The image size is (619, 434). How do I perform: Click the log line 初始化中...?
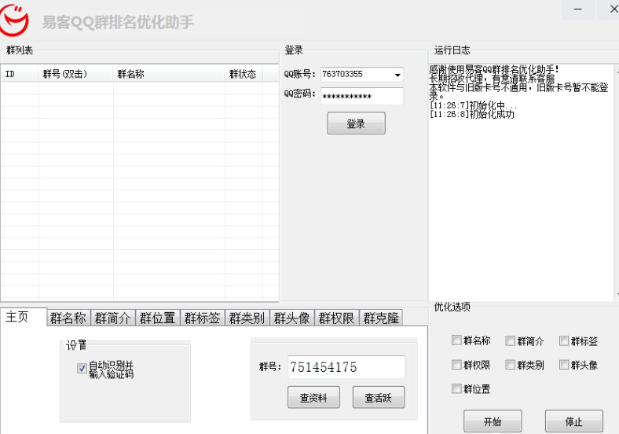click(473, 105)
